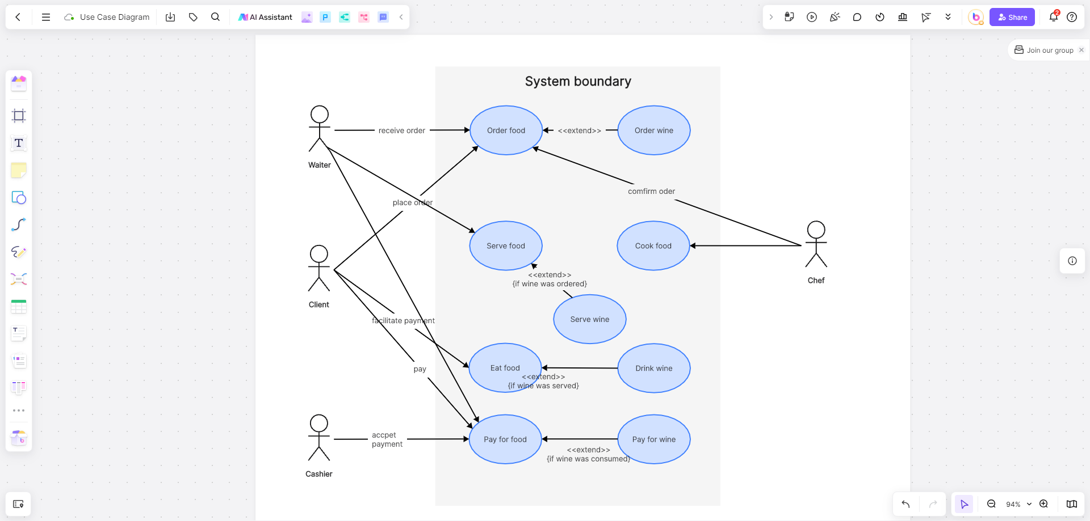Toggle the layers panel at bottom left
The height and width of the screenshot is (521, 1090).
click(18, 504)
